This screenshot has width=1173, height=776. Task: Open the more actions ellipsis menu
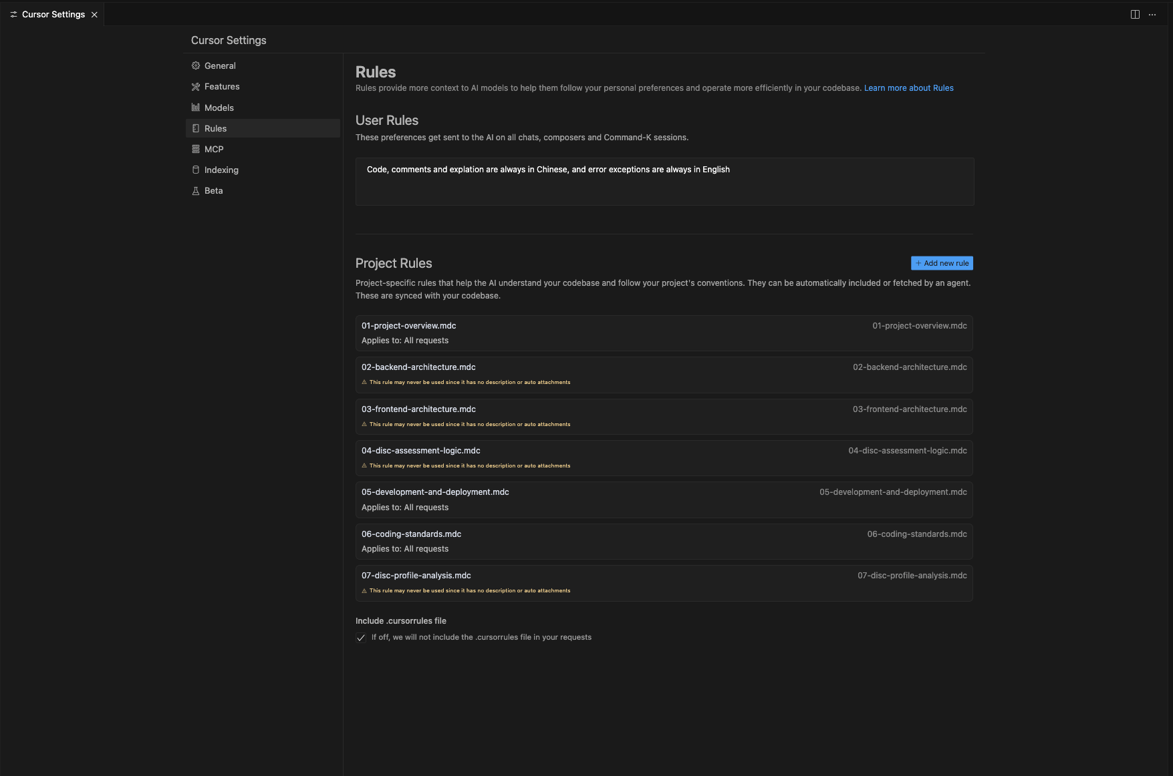(x=1152, y=15)
